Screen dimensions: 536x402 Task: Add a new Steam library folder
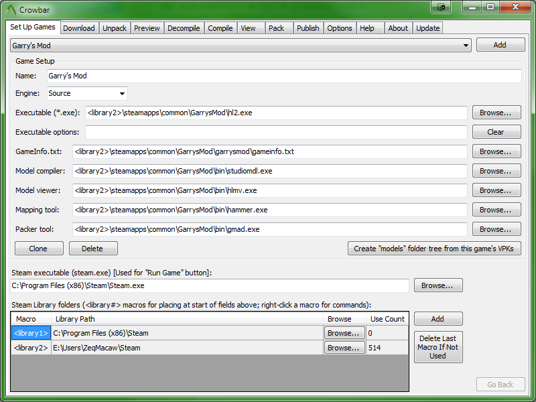tap(438, 319)
